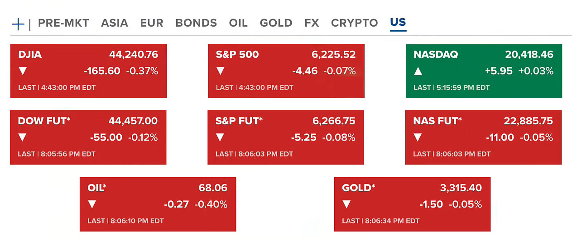
Task: Open the GOLD tab in navigation
Action: (276, 23)
